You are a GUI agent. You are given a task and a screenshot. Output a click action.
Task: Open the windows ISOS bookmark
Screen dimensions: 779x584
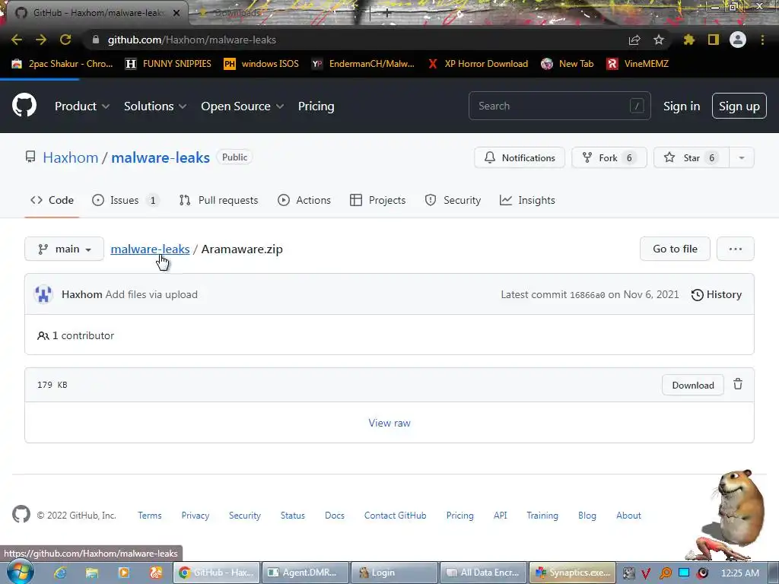click(262, 64)
